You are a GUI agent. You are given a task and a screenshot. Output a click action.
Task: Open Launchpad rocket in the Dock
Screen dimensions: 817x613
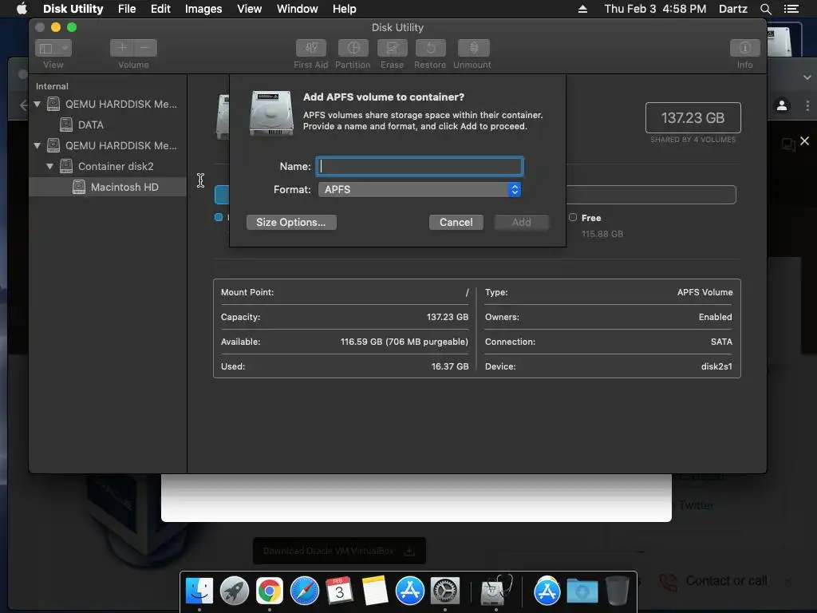click(x=235, y=591)
